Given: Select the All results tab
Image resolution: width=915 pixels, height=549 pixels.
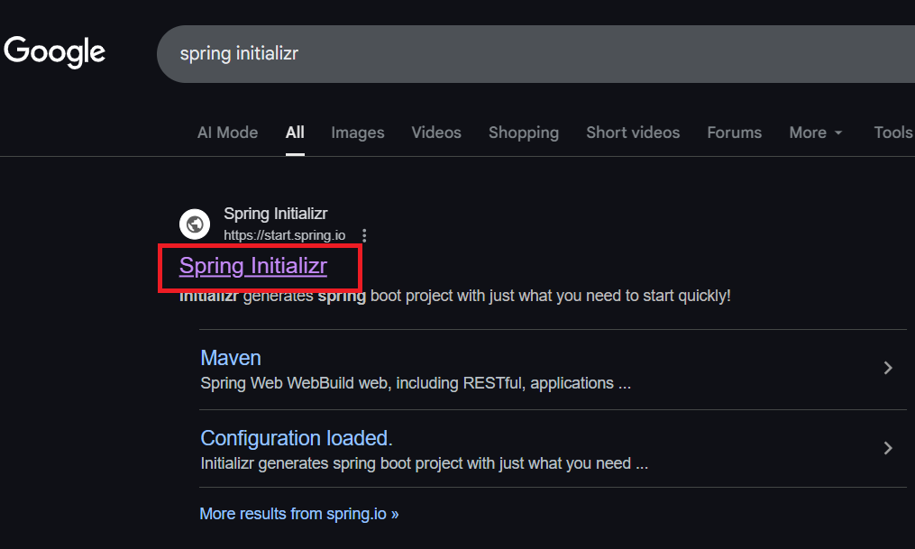Looking at the screenshot, I should pyautogui.click(x=295, y=133).
